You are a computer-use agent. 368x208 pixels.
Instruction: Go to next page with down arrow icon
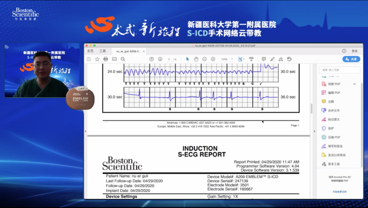click(160, 59)
